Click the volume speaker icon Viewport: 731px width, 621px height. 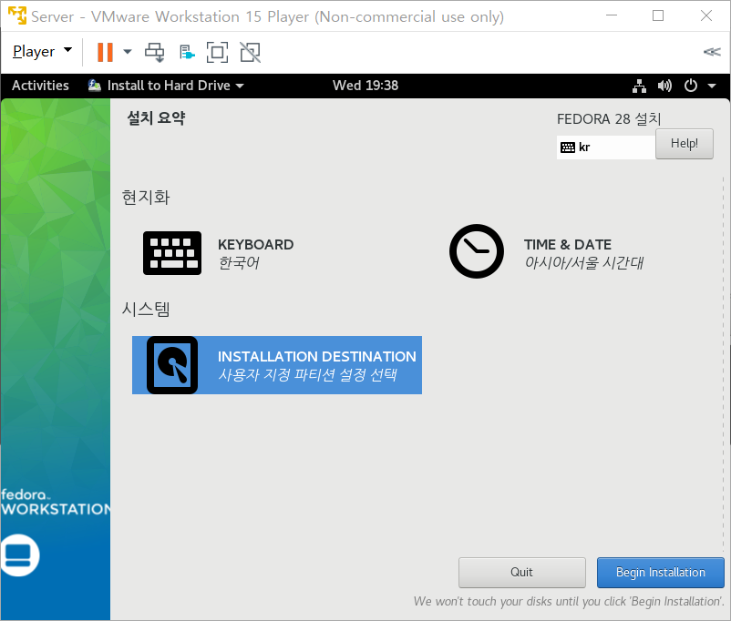coord(664,86)
